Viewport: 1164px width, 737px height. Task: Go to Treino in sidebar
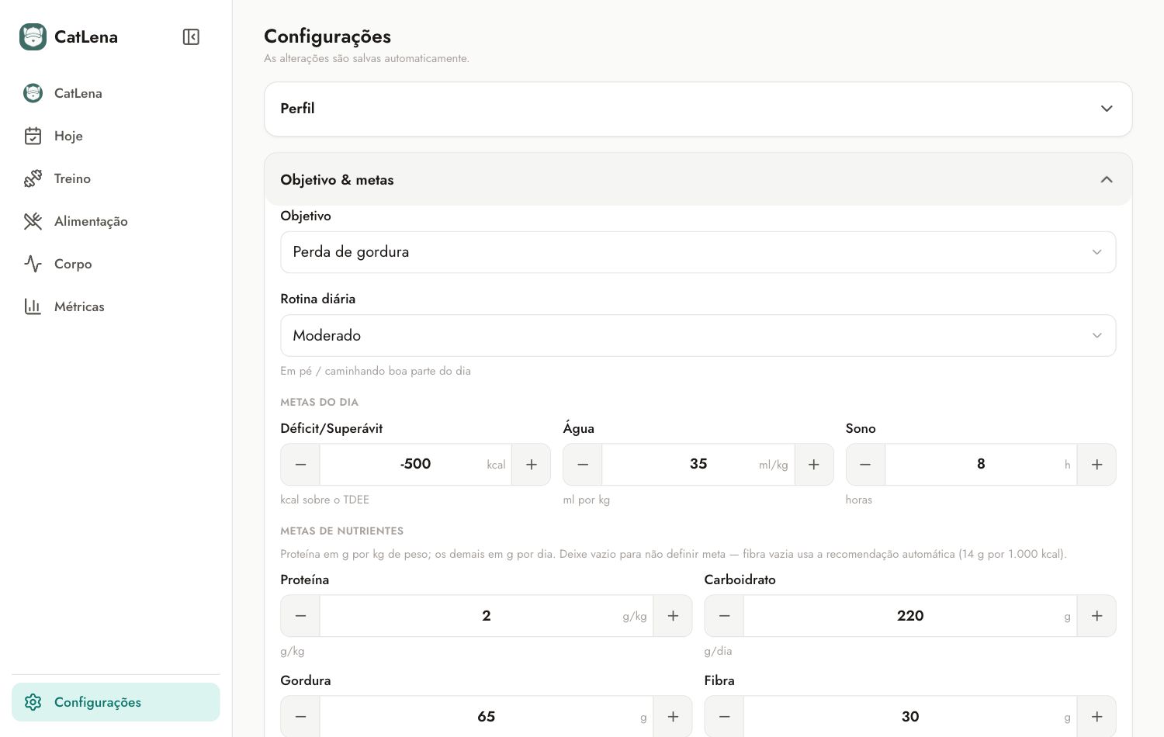point(116,178)
